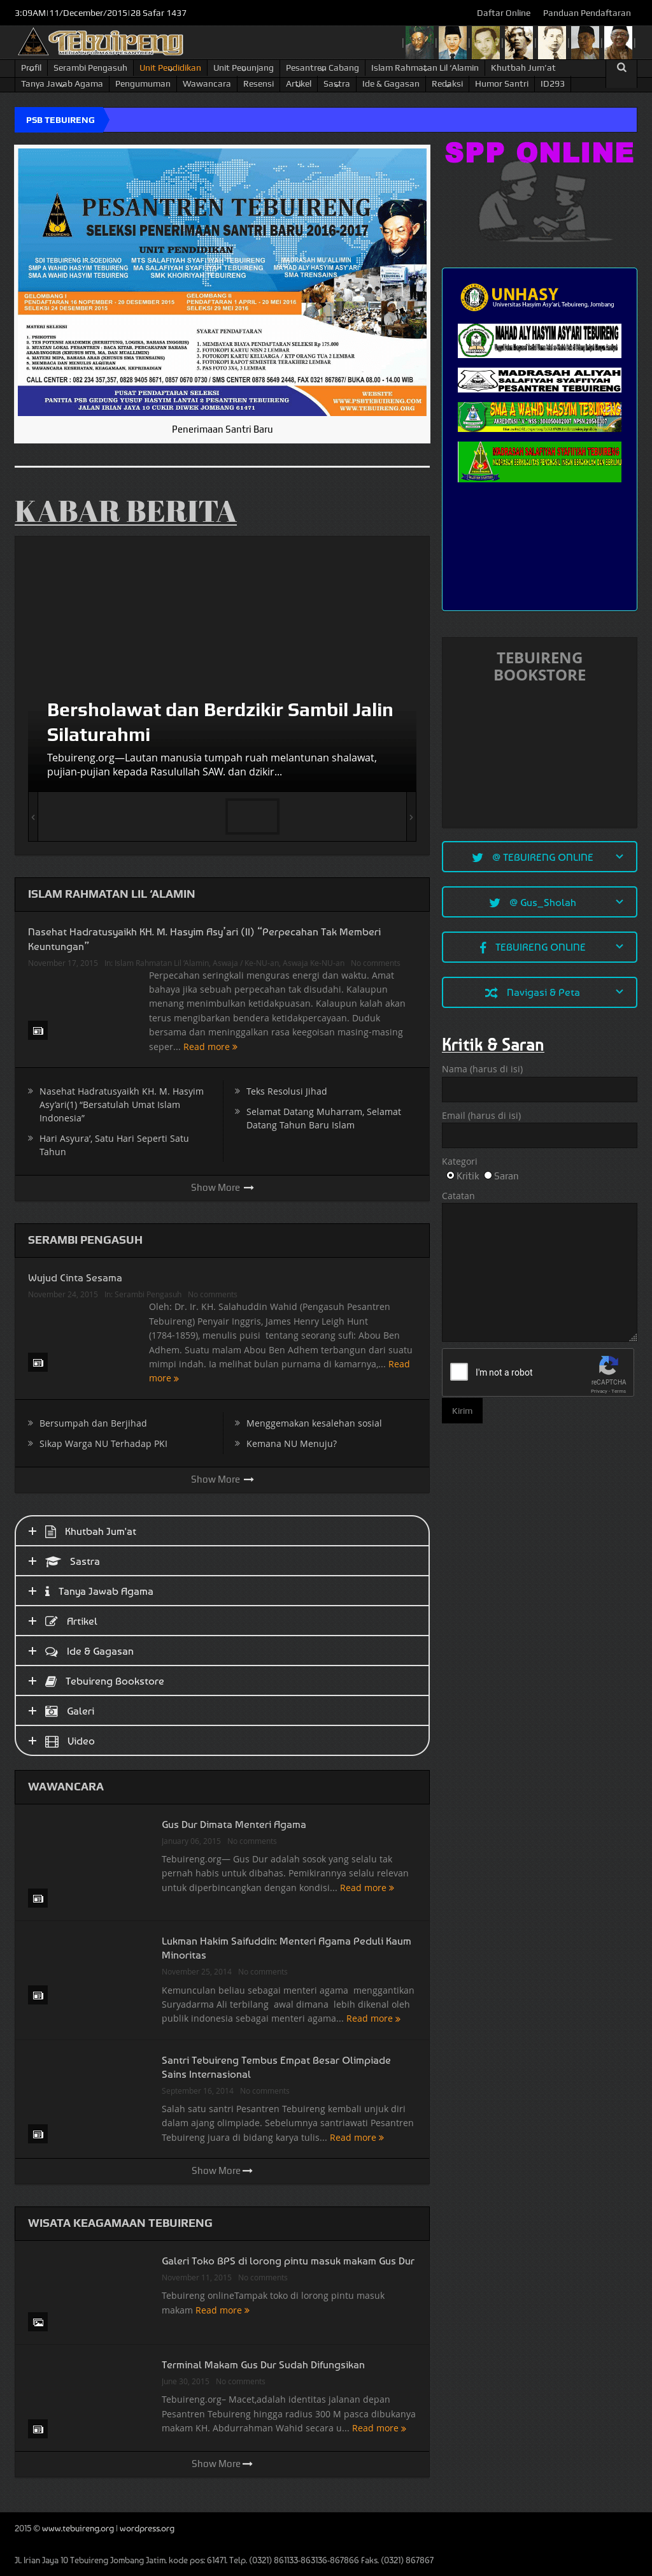652x2576 pixels.
Task: Click the info icon beside Tanya Jawab Agama
Action: [48, 1591]
